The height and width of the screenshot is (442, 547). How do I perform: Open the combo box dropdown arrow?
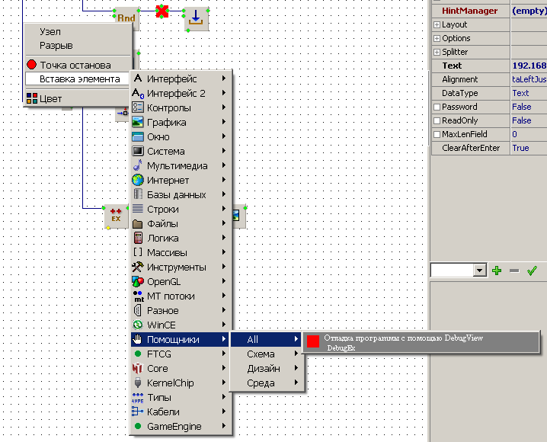(479, 271)
